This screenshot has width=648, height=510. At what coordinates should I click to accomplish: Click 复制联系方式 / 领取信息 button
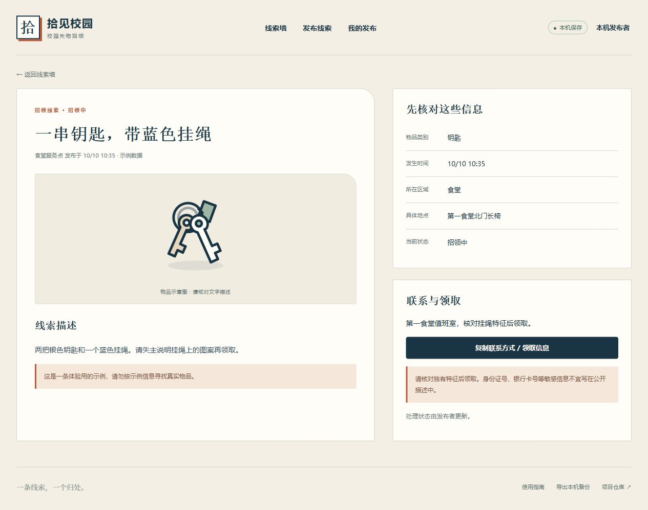(512, 348)
